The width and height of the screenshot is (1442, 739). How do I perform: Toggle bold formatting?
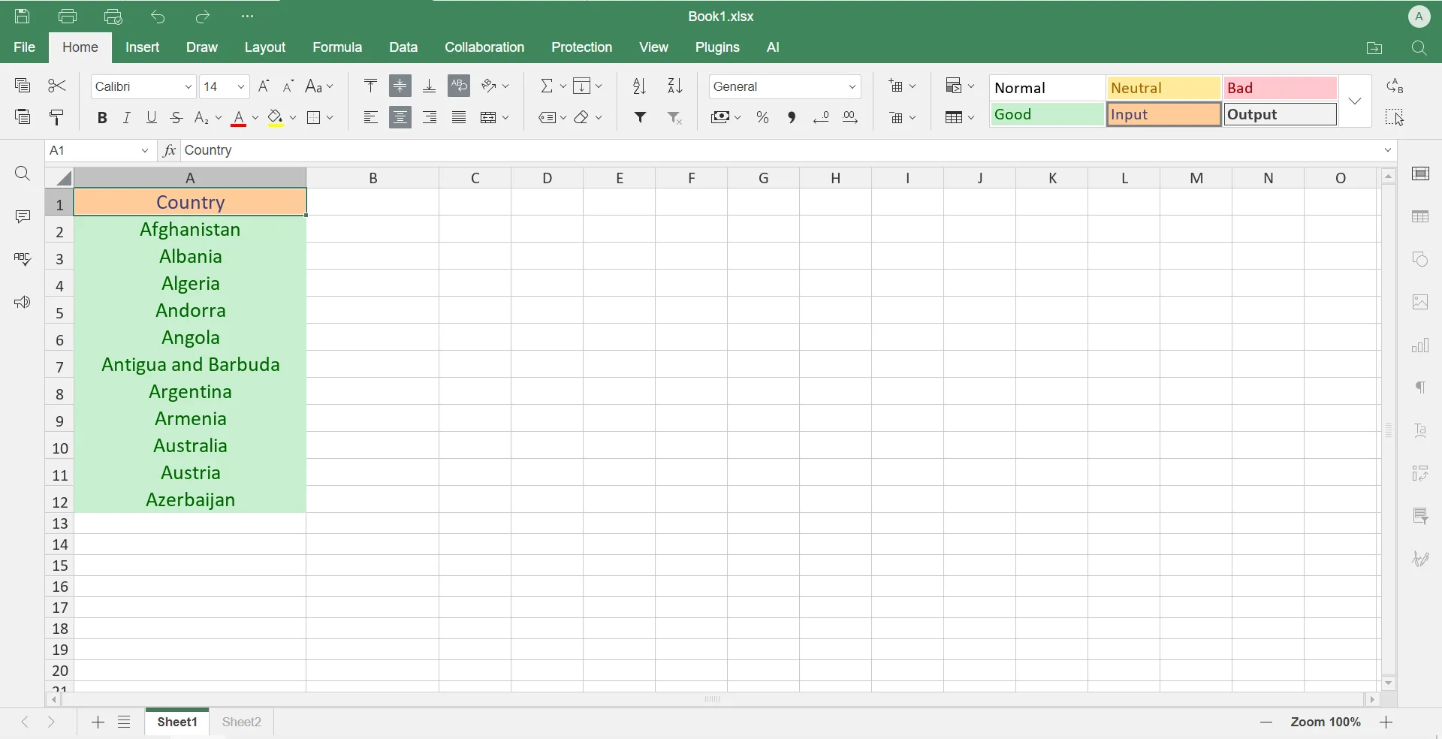point(101,117)
